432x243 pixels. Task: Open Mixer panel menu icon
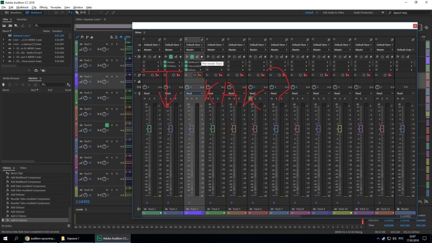tap(144, 32)
